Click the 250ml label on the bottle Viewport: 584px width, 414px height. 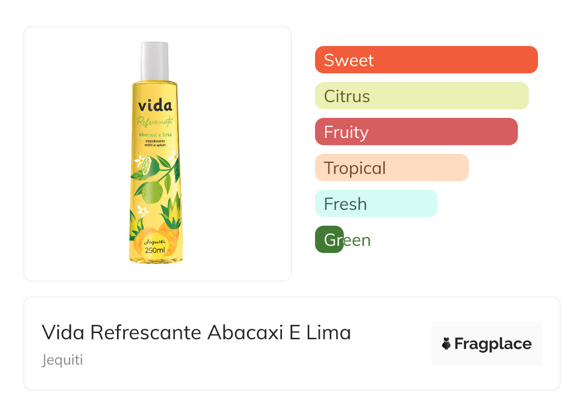(x=155, y=250)
